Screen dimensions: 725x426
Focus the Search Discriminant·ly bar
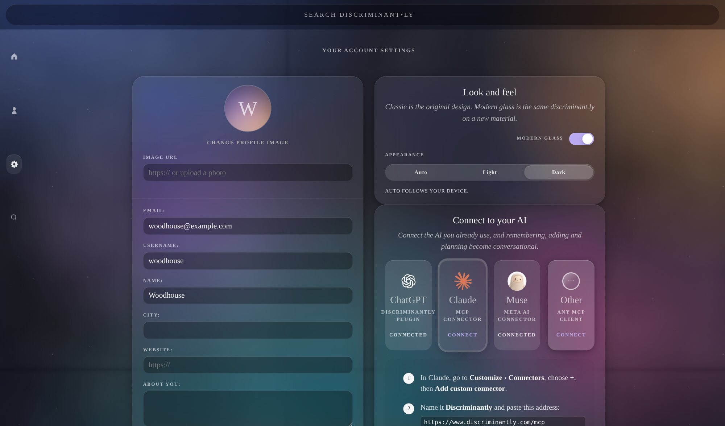click(362, 15)
